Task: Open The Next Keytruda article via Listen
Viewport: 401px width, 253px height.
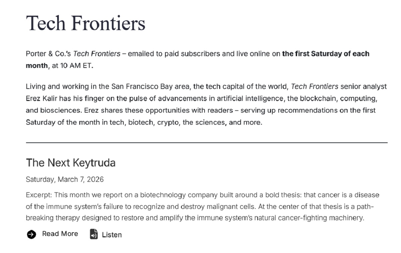Action: tap(111, 235)
